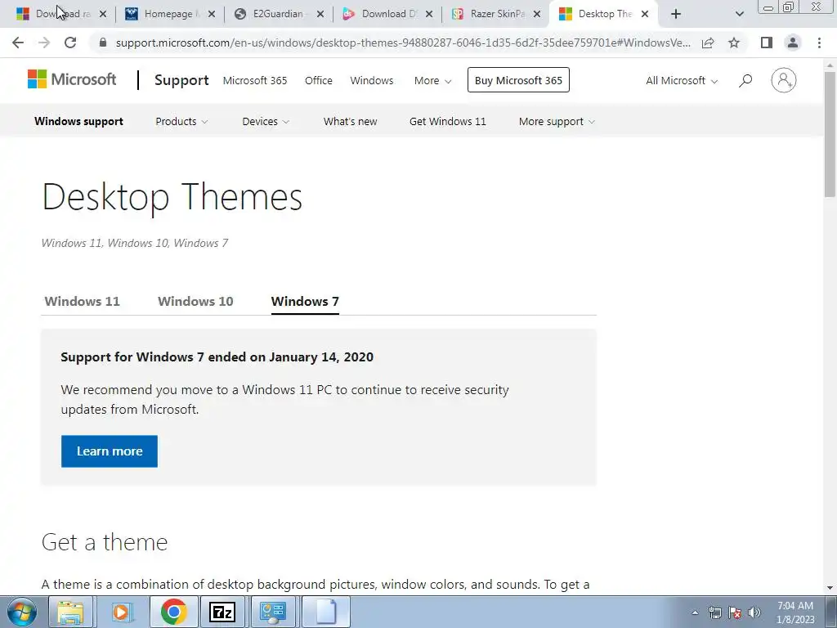Open the Chrome three-dot menu
Viewport: 837px width, 628px height.
point(819,43)
